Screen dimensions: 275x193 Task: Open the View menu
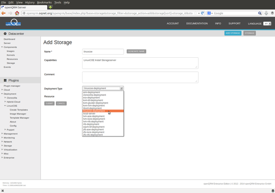pos(19,2)
